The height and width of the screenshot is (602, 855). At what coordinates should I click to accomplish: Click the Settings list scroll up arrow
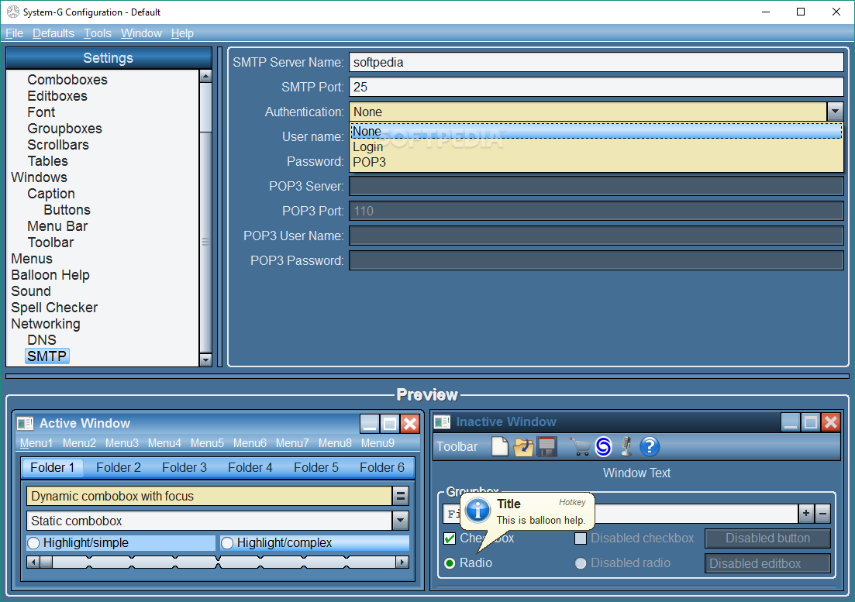pyautogui.click(x=205, y=76)
